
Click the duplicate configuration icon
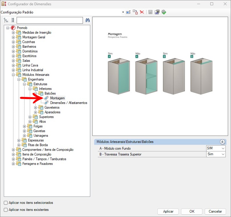135,12
